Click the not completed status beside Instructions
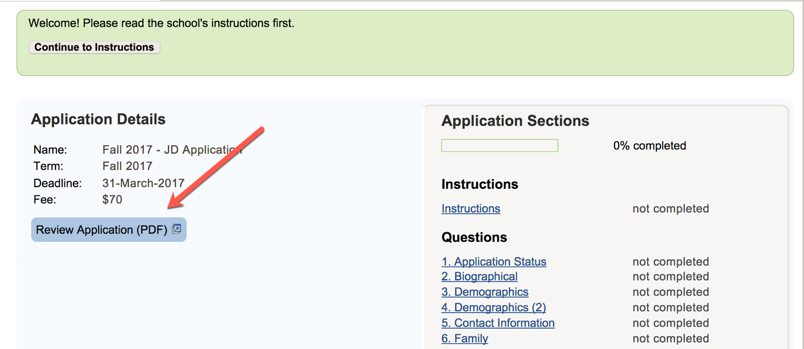 [670, 208]
